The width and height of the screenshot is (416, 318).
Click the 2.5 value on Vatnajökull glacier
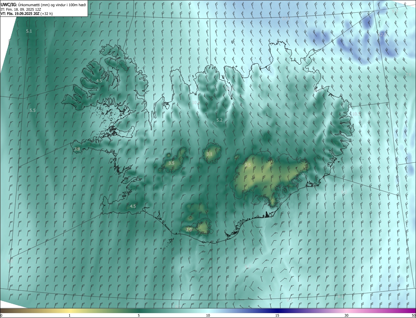(248, 165)
